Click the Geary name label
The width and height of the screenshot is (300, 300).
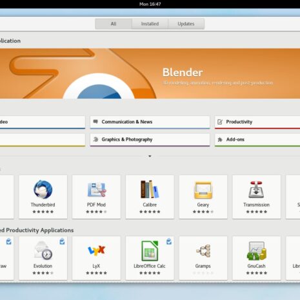coord(203,205)
